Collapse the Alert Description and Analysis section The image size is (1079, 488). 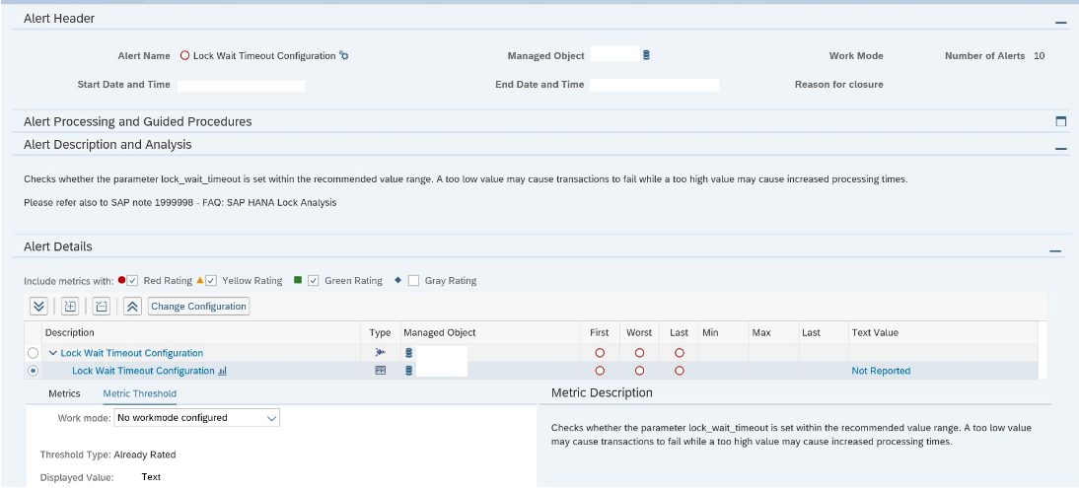pos(1060,149)
